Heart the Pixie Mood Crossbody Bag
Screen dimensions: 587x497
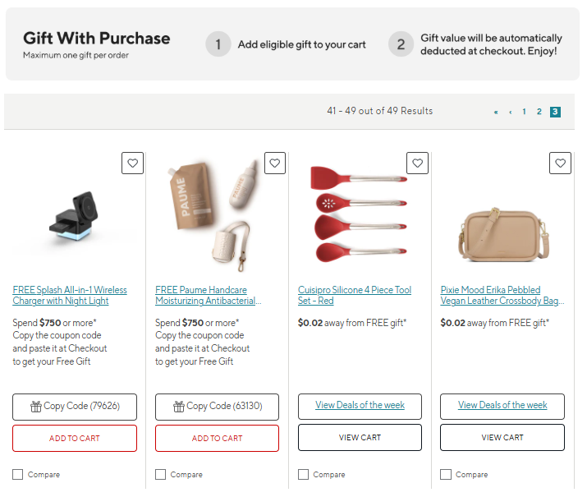(560, 163)
